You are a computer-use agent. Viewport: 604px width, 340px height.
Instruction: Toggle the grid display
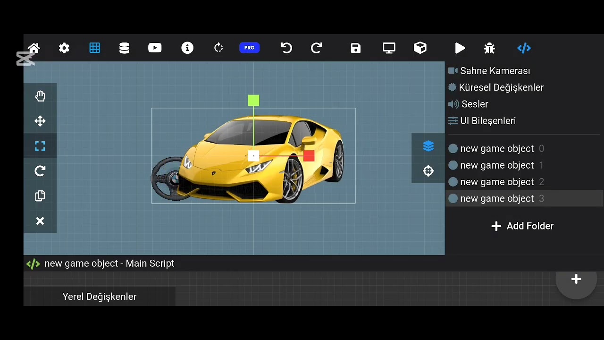click(95, 48)
